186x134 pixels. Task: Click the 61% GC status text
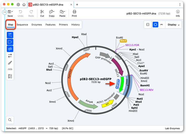tap(67, 128)
